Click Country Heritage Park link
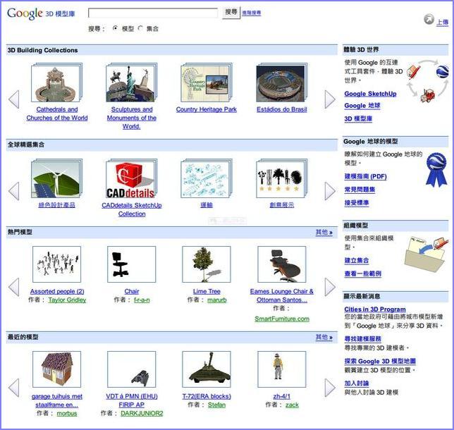Image resolution: width=454 pixels, height=430 pixels. pos(207,109)
